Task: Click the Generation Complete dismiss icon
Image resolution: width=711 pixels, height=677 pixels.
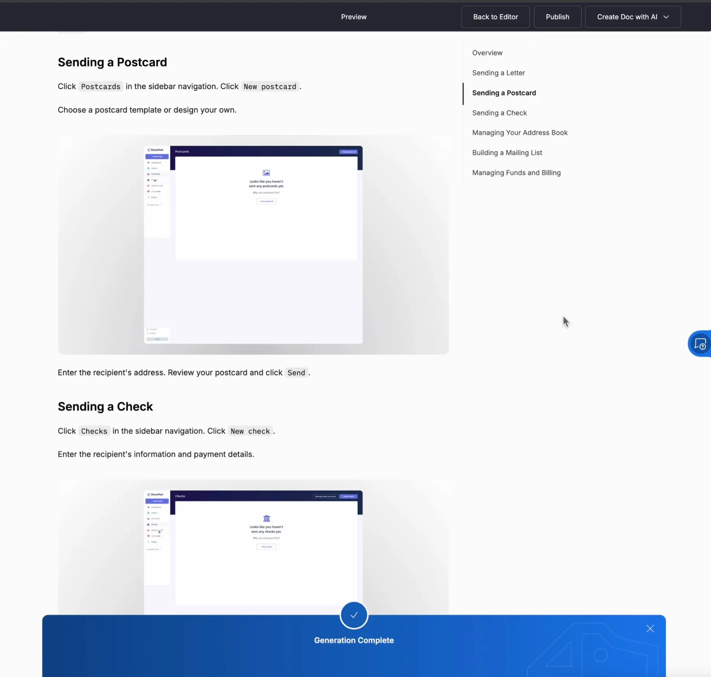Action: (x=650, y=628)
